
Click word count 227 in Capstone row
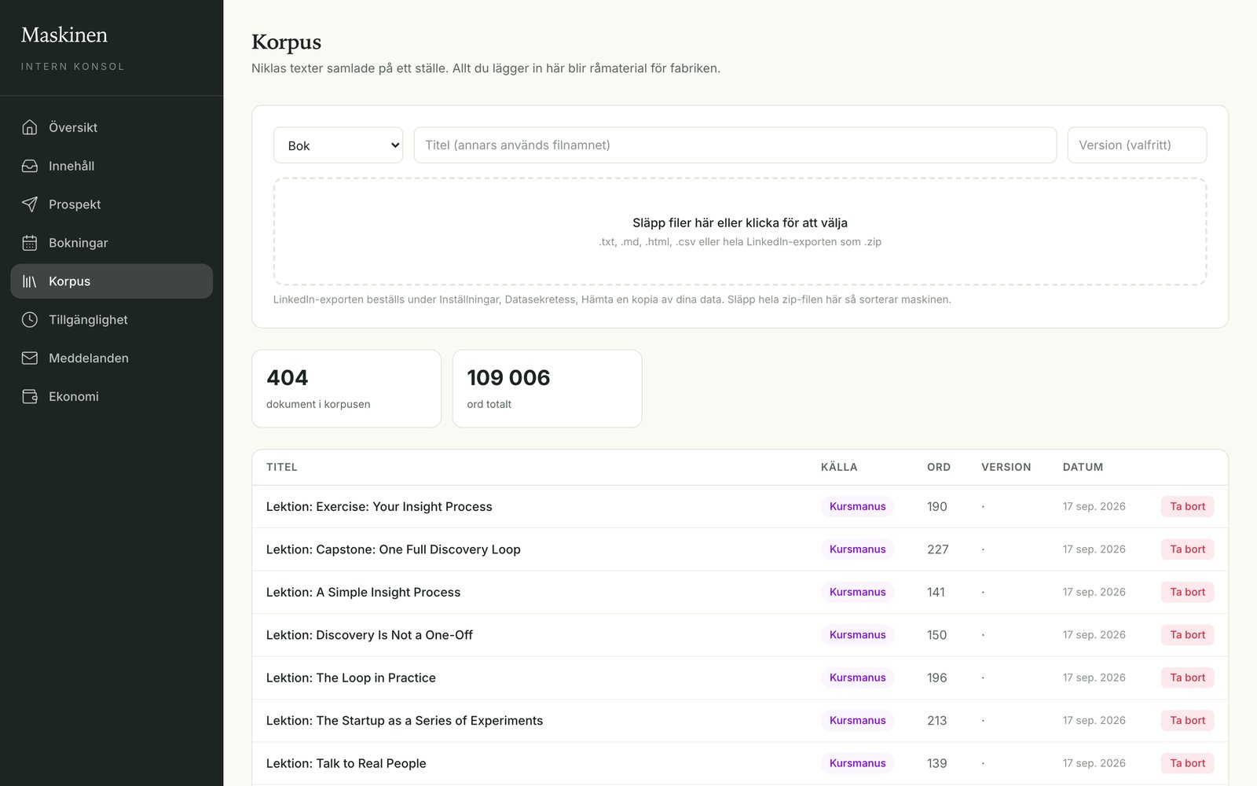click(937, 549)
